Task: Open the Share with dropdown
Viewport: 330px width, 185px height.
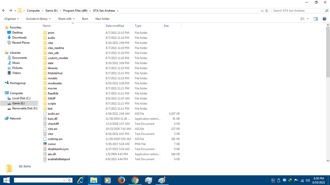Action: [66, 19]
